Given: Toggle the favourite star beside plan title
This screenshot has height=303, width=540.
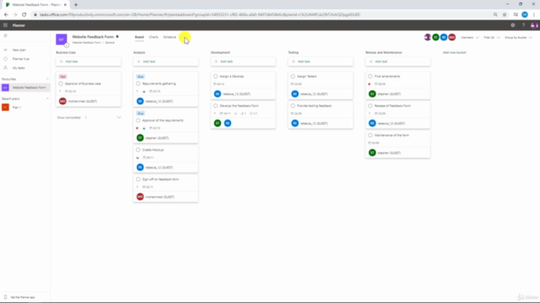Looking at the screenshot, I should pyautogui.click(x=117, y=37).
